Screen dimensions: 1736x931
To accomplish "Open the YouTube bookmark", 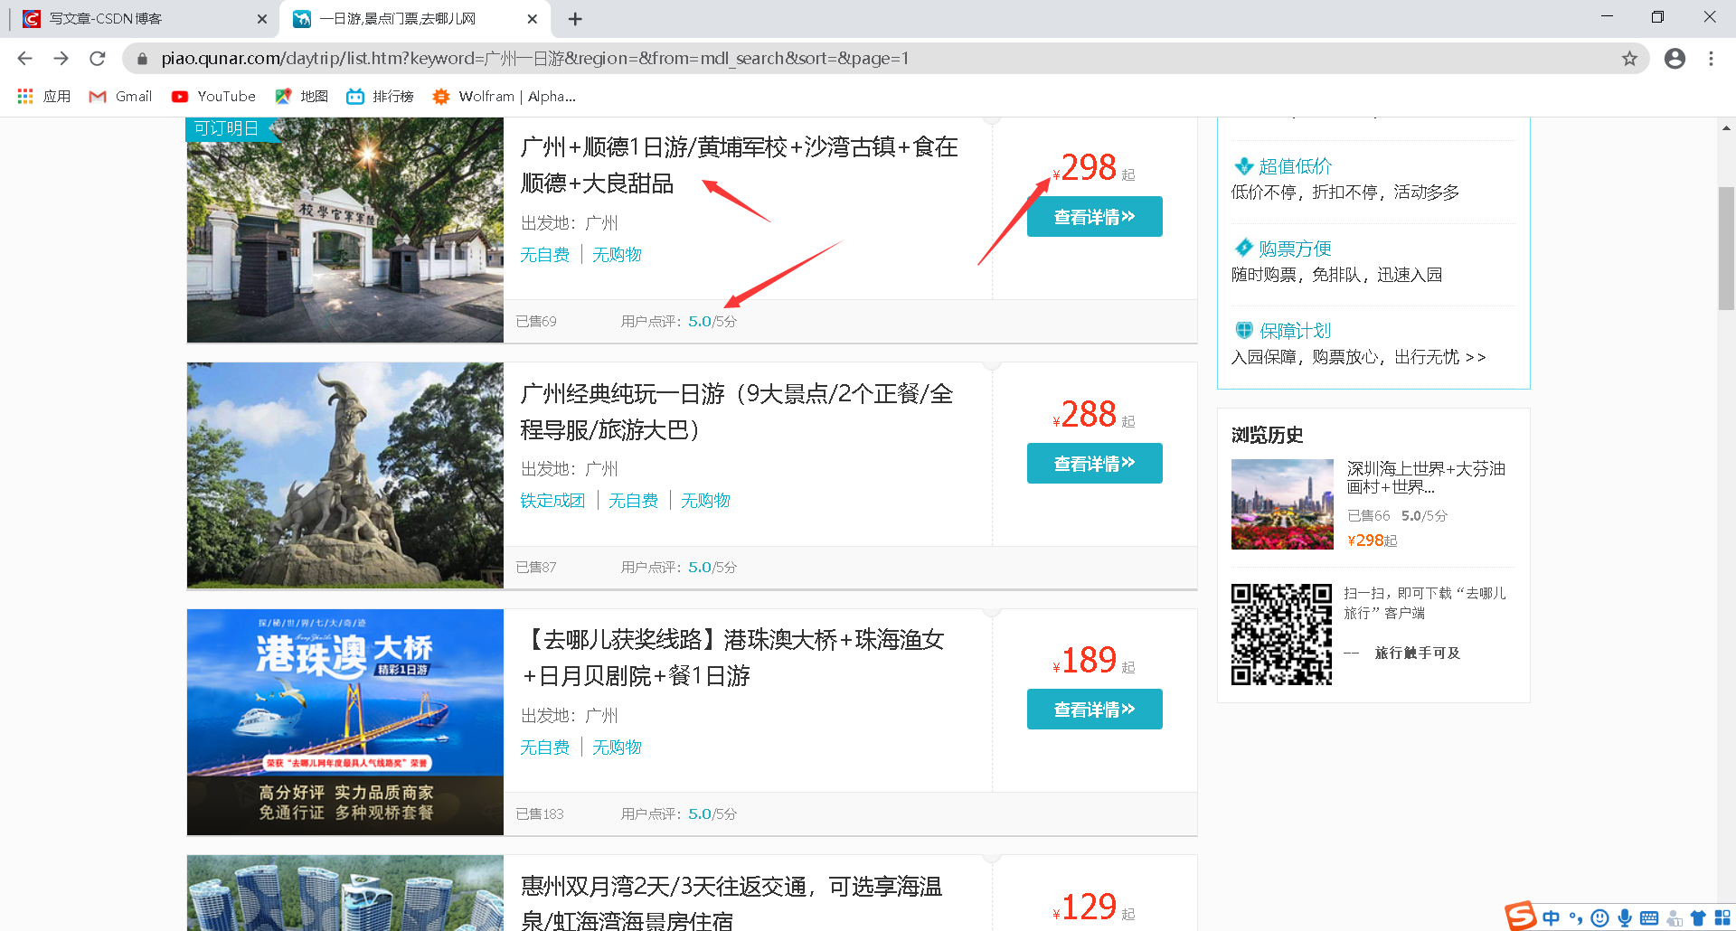I will (213, 97).
